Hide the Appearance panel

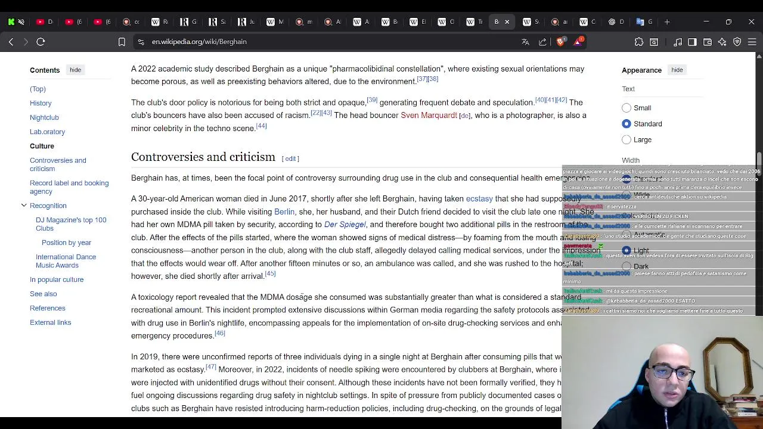point(677,70)
